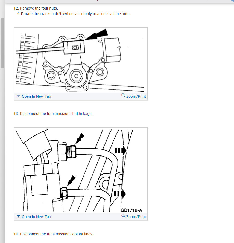
Task: Click the Open In New Tab icon under the nut diagram
Action: 19,96
